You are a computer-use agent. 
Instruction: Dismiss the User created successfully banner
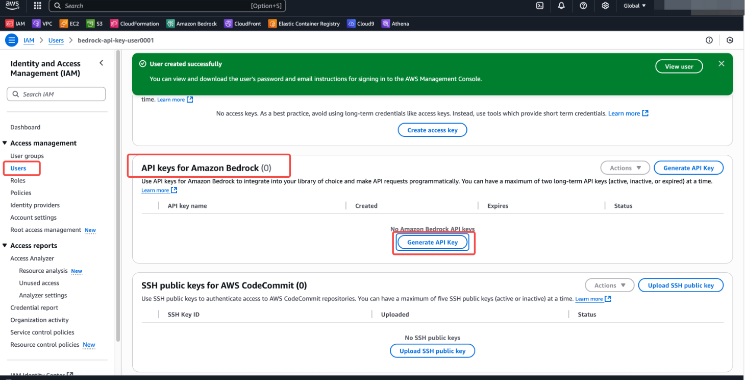721,64
